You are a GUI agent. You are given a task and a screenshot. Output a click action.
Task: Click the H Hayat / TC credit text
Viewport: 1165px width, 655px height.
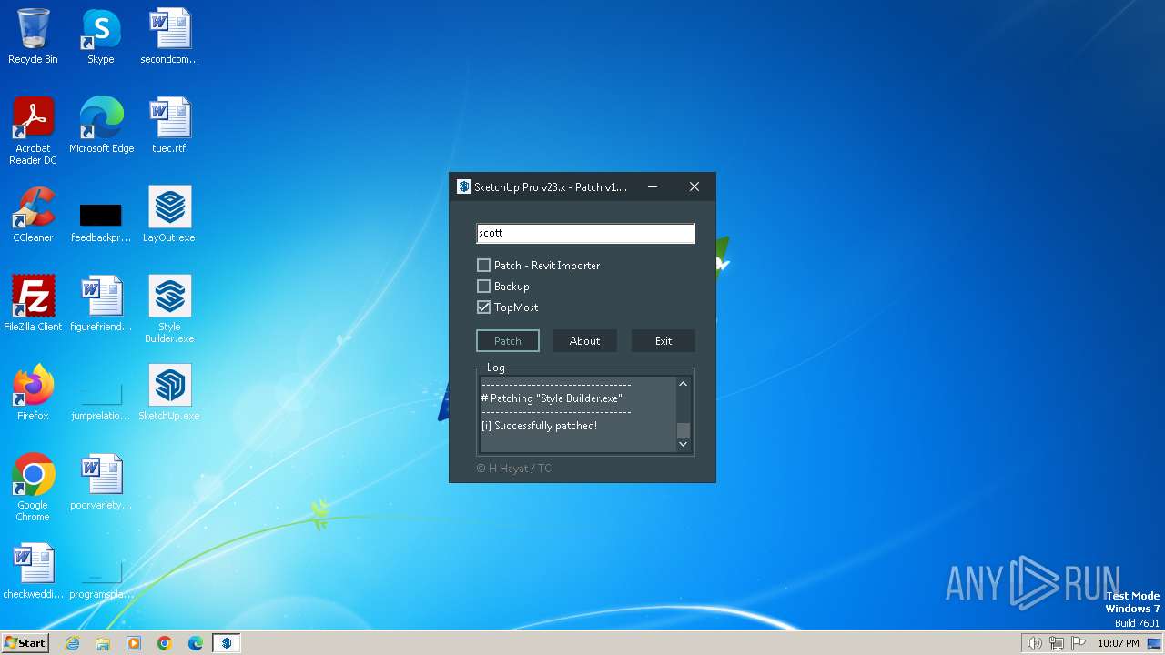point(513,469)
